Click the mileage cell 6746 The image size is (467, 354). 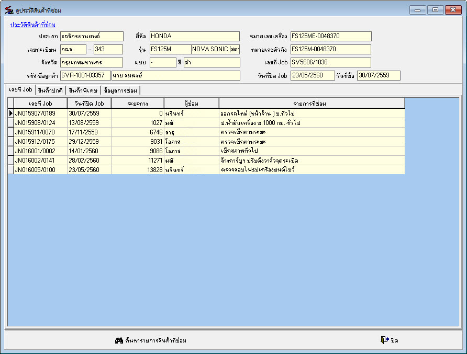[138, 132]
